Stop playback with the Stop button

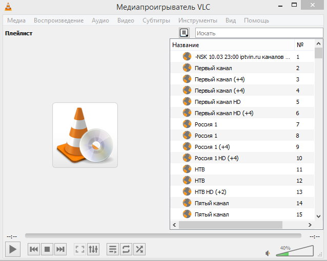pyautogui.click(x=47, y=249)
